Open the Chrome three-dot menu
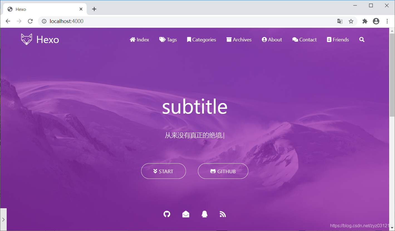Image resolution: width=395 pixels, height=231 pixels. tap(387, 21)
